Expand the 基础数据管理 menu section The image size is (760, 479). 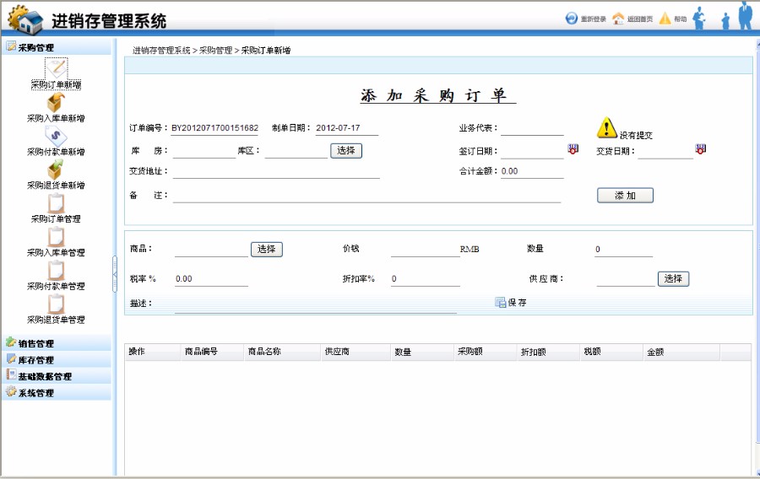tap(57, 376)
